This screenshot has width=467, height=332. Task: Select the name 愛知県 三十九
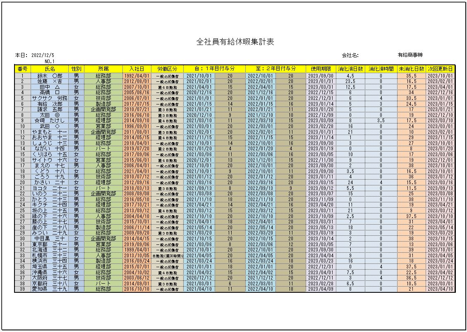pyautogui.click(x=50, y=289)
